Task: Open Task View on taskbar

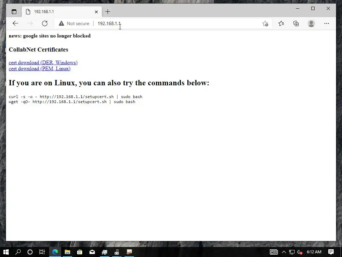Action: (42, 252)
